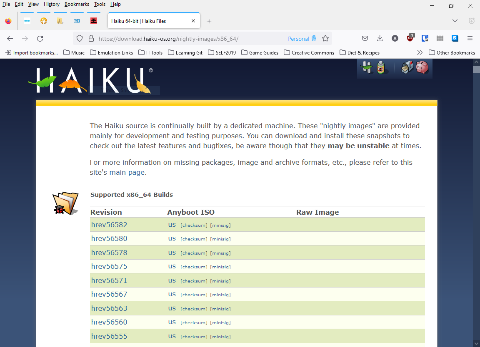Click the folder with bug icon

65,203
